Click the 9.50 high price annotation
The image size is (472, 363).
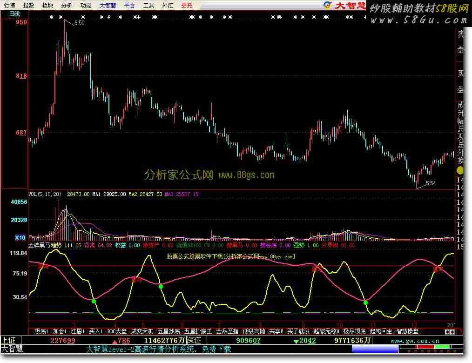(80, 23)
